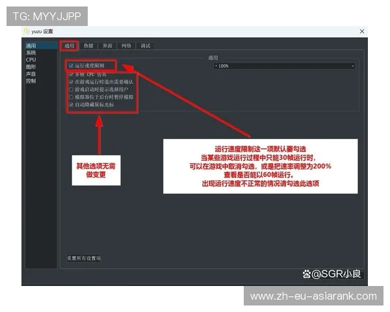Switch to the 热键 tab
The width and height of the screenshot is (390, 312).
[88, 45]
